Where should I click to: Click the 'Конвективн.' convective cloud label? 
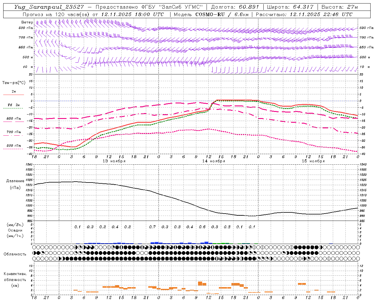click(x=15, y=274)
